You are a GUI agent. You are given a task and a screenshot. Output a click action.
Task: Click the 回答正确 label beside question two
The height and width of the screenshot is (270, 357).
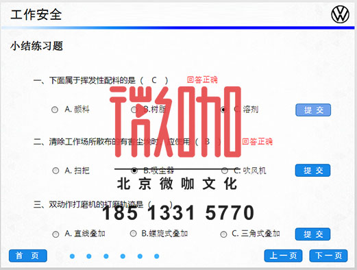pyautogui.click(x=257, y=142)
